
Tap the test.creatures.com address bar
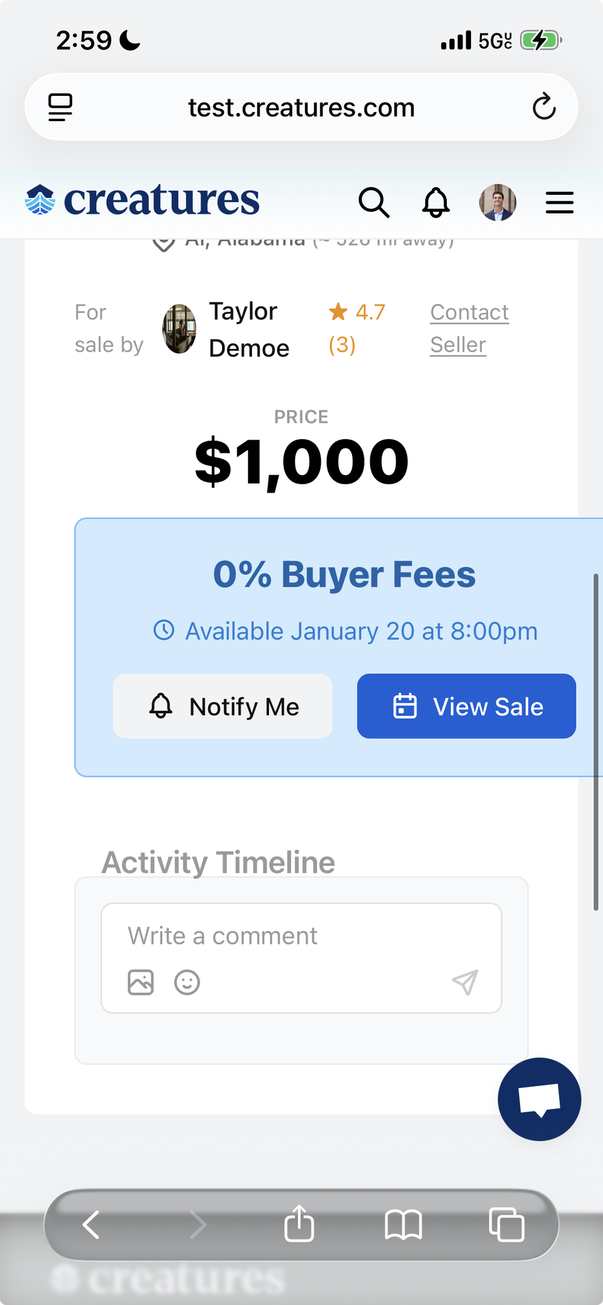(301, 107)
